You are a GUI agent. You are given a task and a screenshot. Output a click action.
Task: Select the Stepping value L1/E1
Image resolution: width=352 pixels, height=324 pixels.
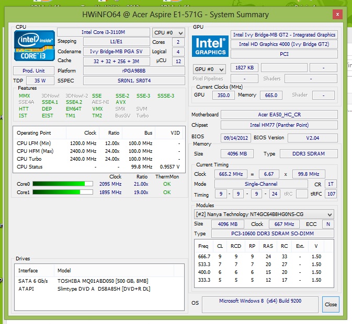[x=116, y=42]
